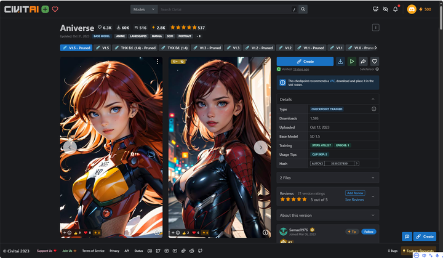Screen dimensions: 443x258
Task: Select the THX Ed. (1.4) version tab
Action: [x=174, y=48]
